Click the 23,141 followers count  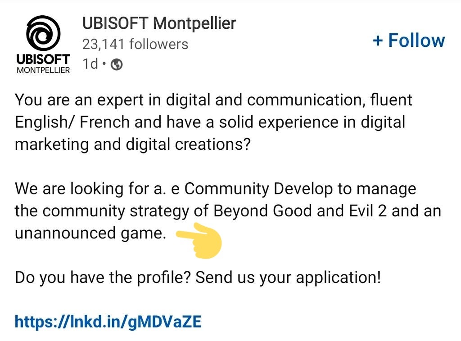pos(135,45)
